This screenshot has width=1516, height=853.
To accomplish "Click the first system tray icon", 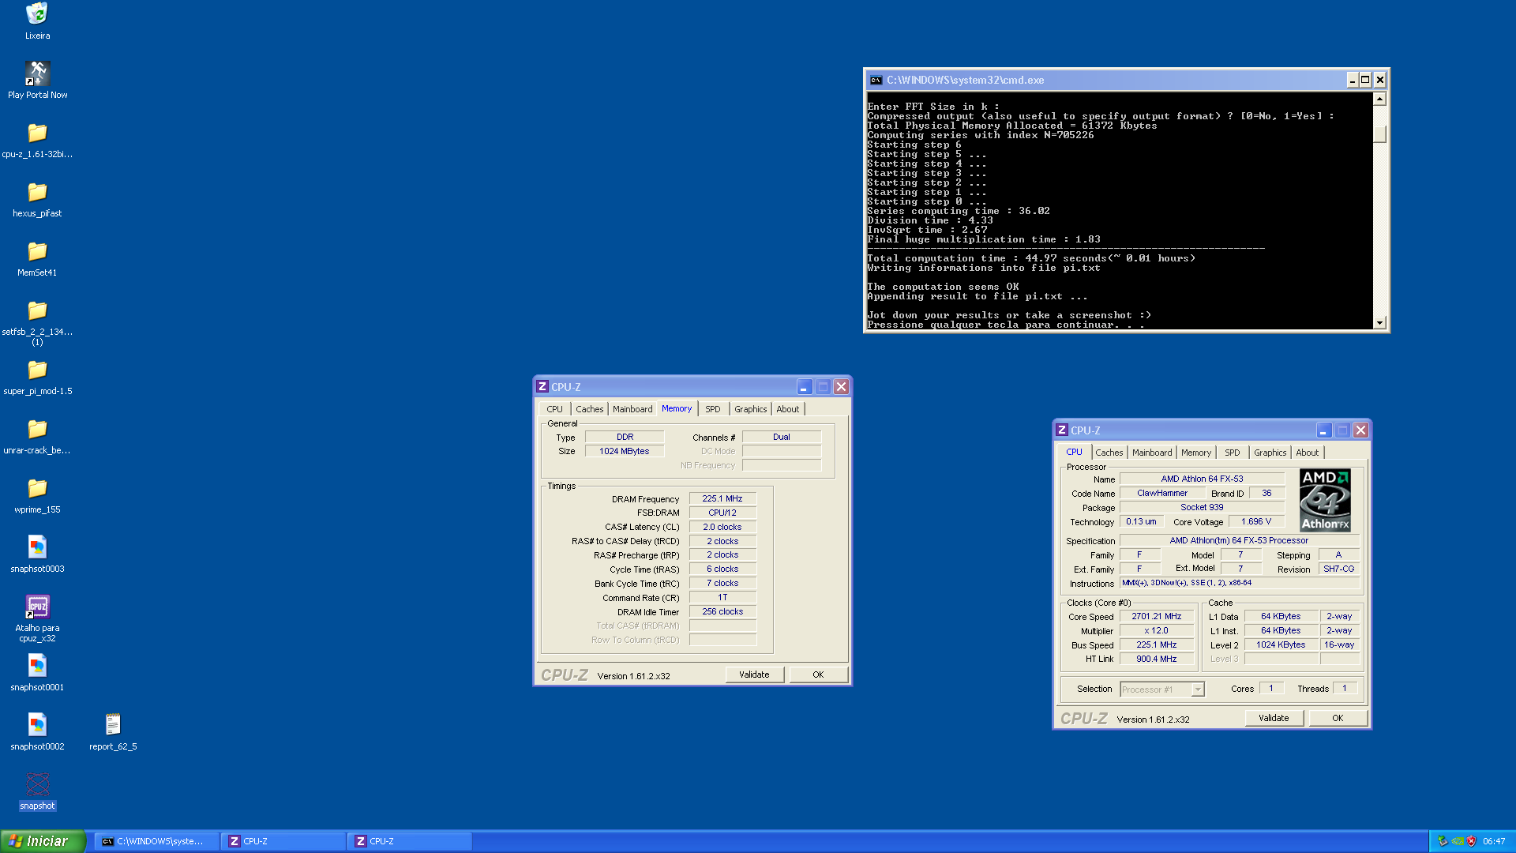I will pos(1443,841).
